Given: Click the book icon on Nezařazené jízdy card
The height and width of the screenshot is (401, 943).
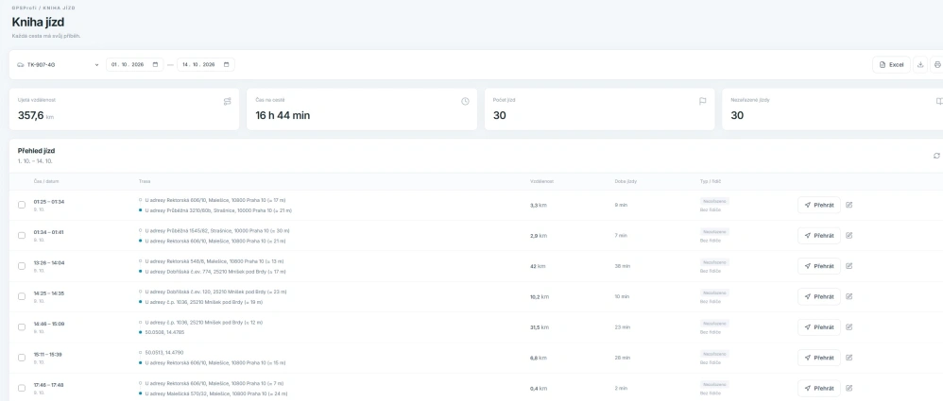Looking at the screenshot, I should click(x=939, y=102).
